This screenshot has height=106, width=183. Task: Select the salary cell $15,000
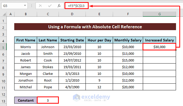click(128, 60)
